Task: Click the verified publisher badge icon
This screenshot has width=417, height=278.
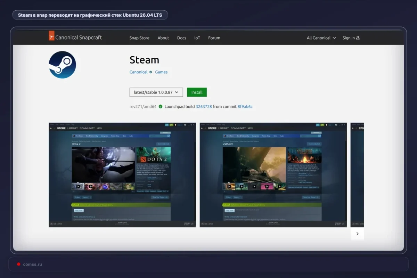Action: (x=150, y=72)
